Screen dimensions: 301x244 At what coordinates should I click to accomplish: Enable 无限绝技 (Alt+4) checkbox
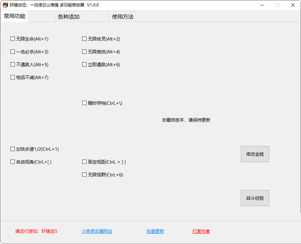click(x=84, y=52)
